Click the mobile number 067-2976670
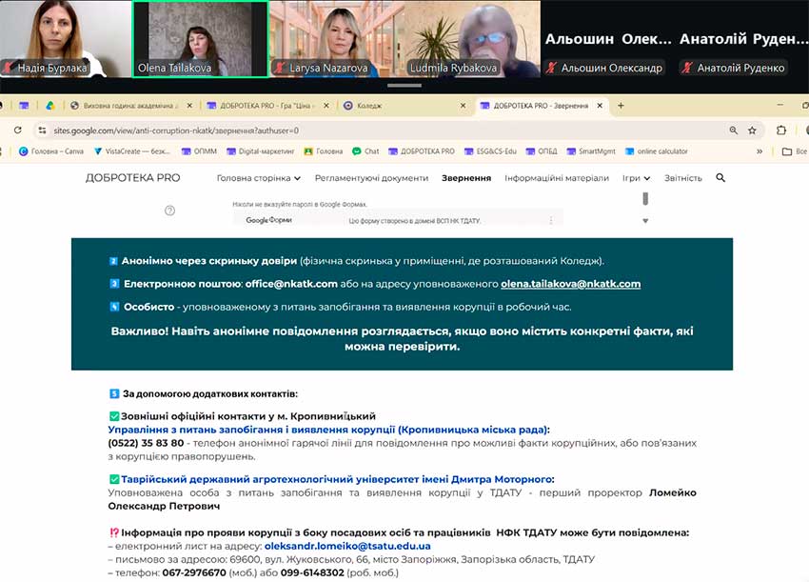This screenshot has width=809, height=582. 194,572
